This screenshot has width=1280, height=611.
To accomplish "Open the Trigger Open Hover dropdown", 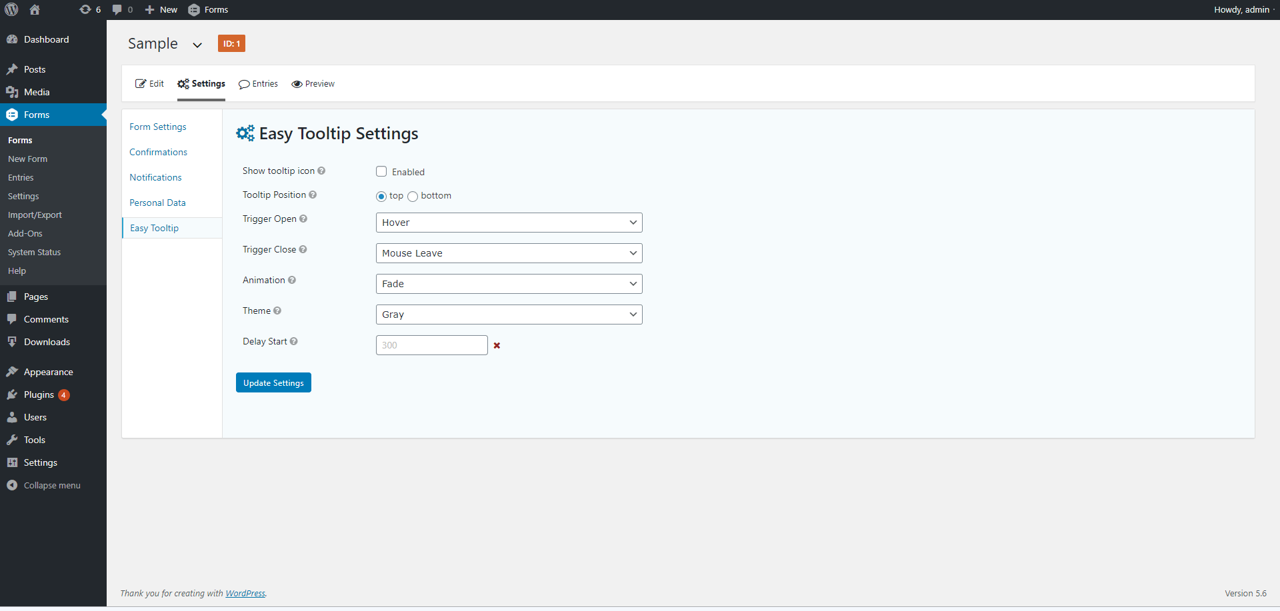I will click(x=509, y=223).
